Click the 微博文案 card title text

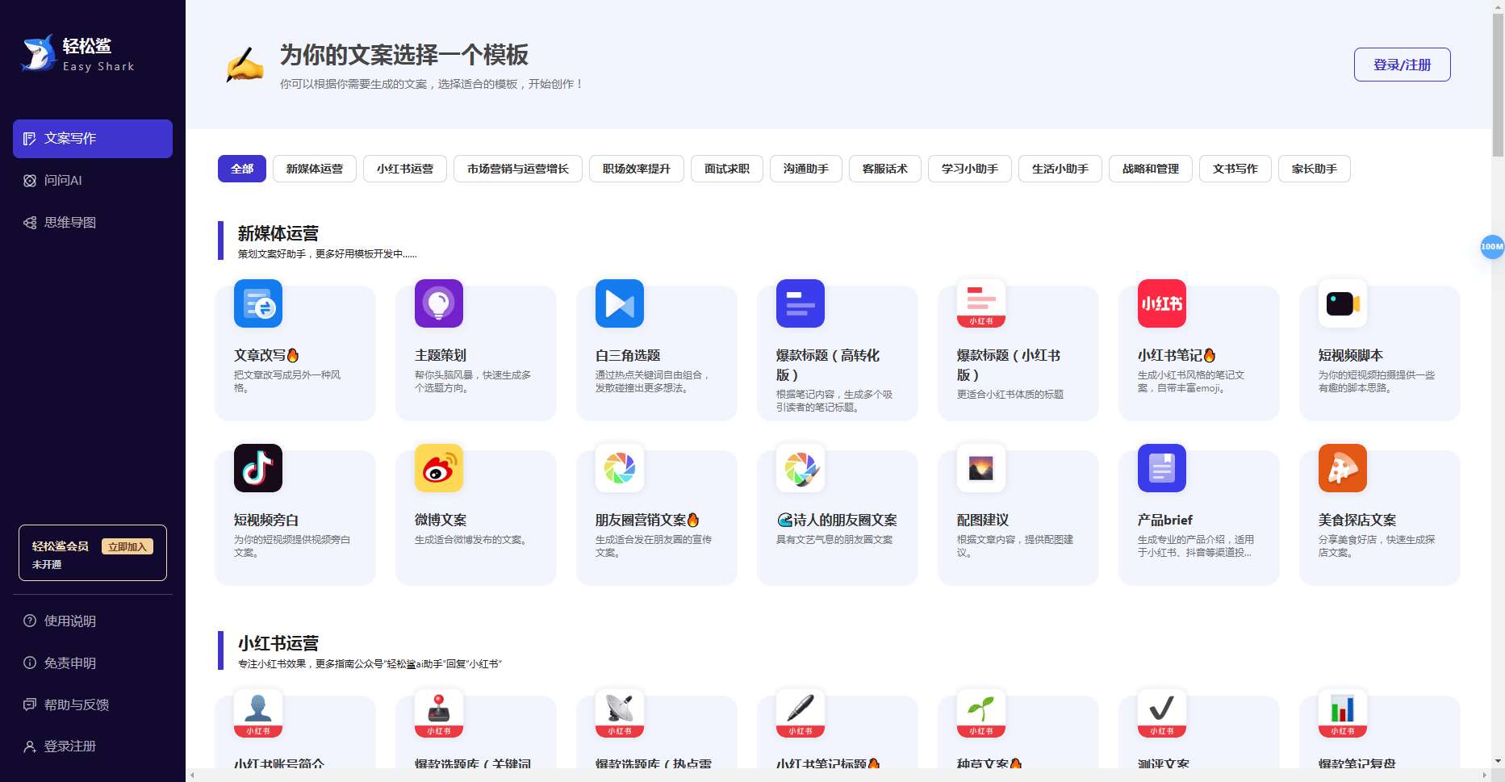click(441, 520)
